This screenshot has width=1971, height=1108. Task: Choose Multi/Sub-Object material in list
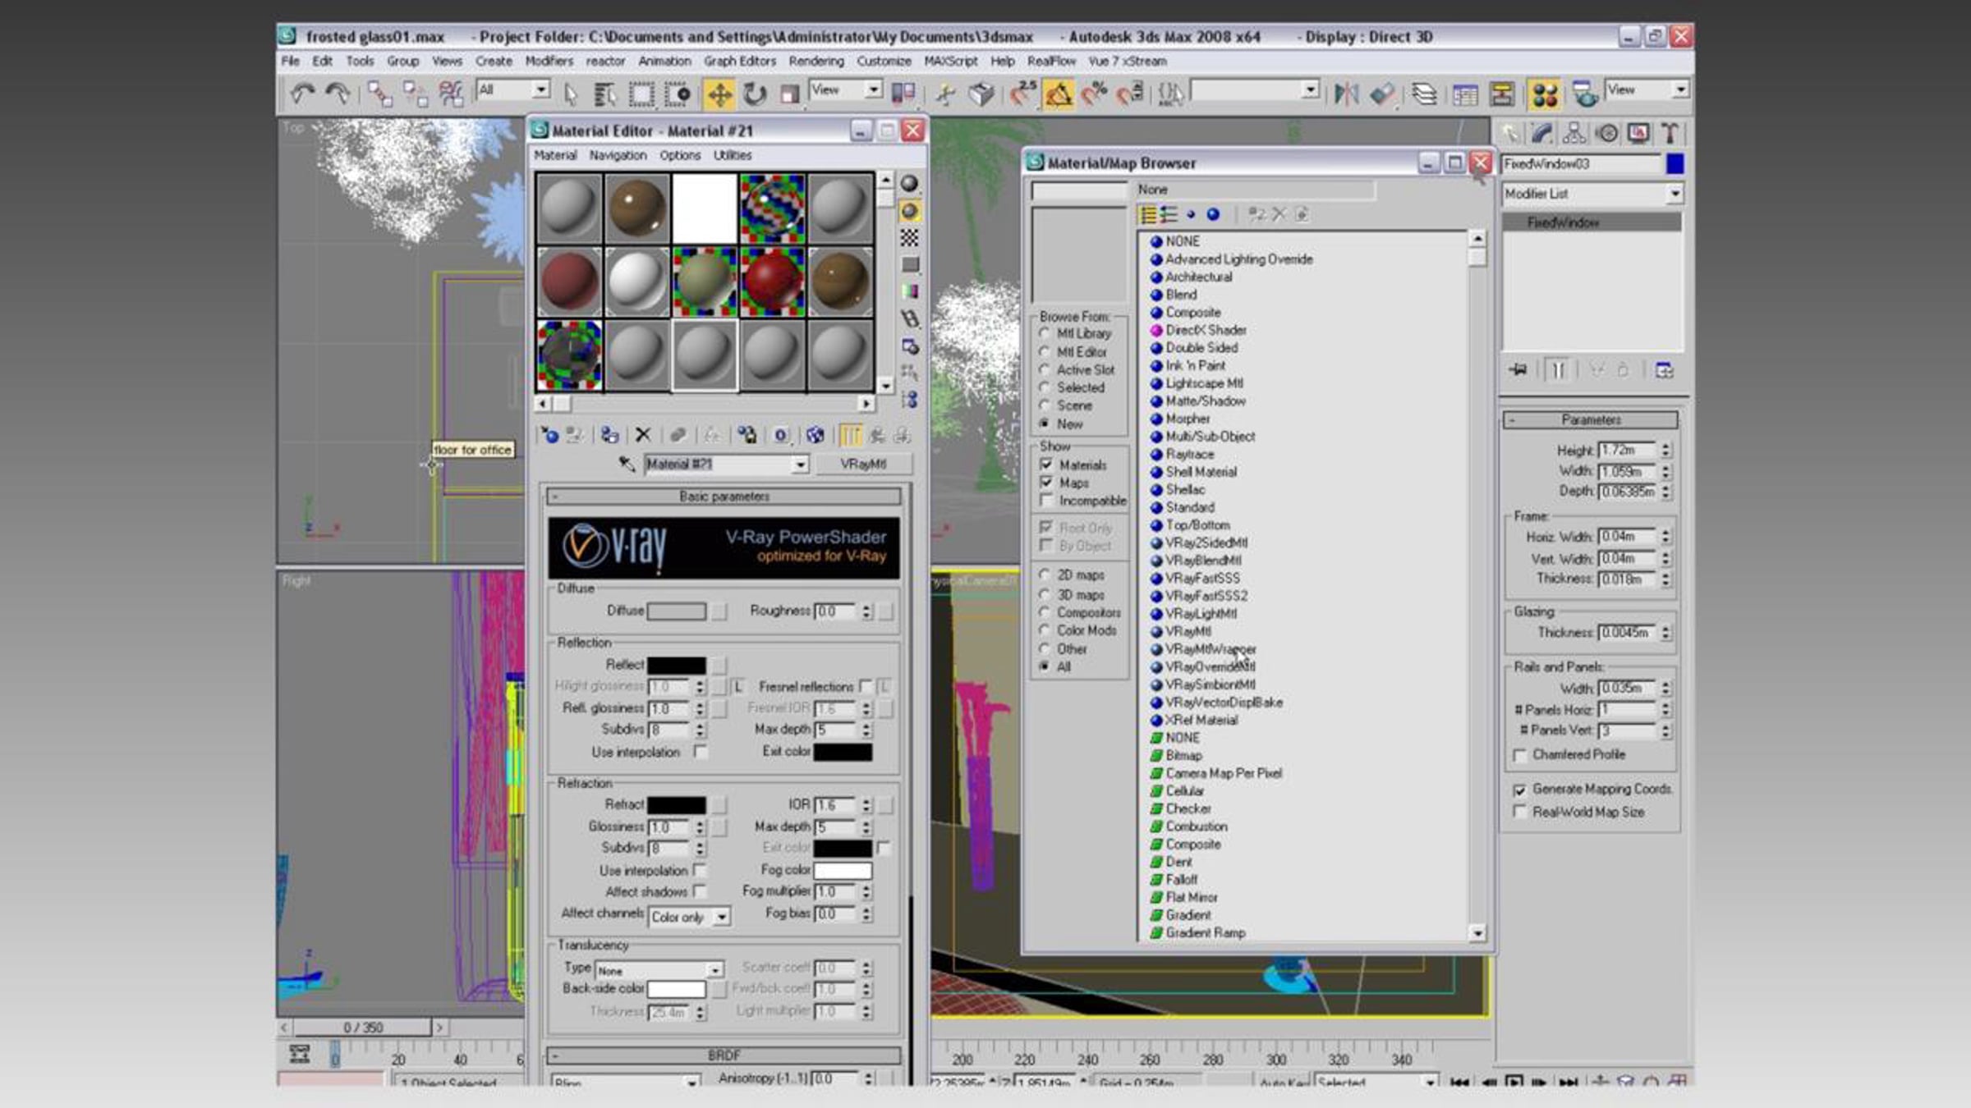click(1210, 437)
